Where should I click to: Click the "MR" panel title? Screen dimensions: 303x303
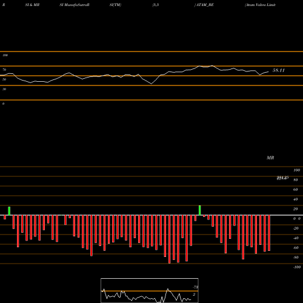(x=270, y=158)
